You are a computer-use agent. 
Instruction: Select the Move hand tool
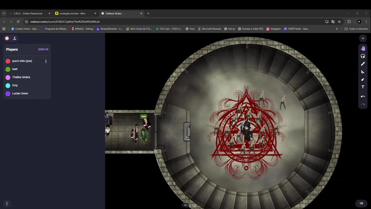[x=363, y=48]
